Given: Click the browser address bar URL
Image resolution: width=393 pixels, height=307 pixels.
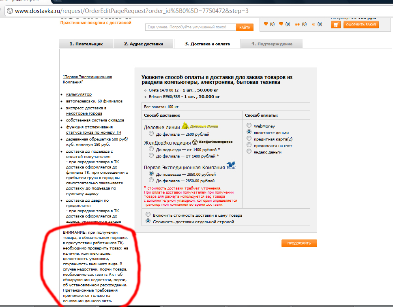Looking at the screenshot, I should pyautogui.click(x=131, y=11).
